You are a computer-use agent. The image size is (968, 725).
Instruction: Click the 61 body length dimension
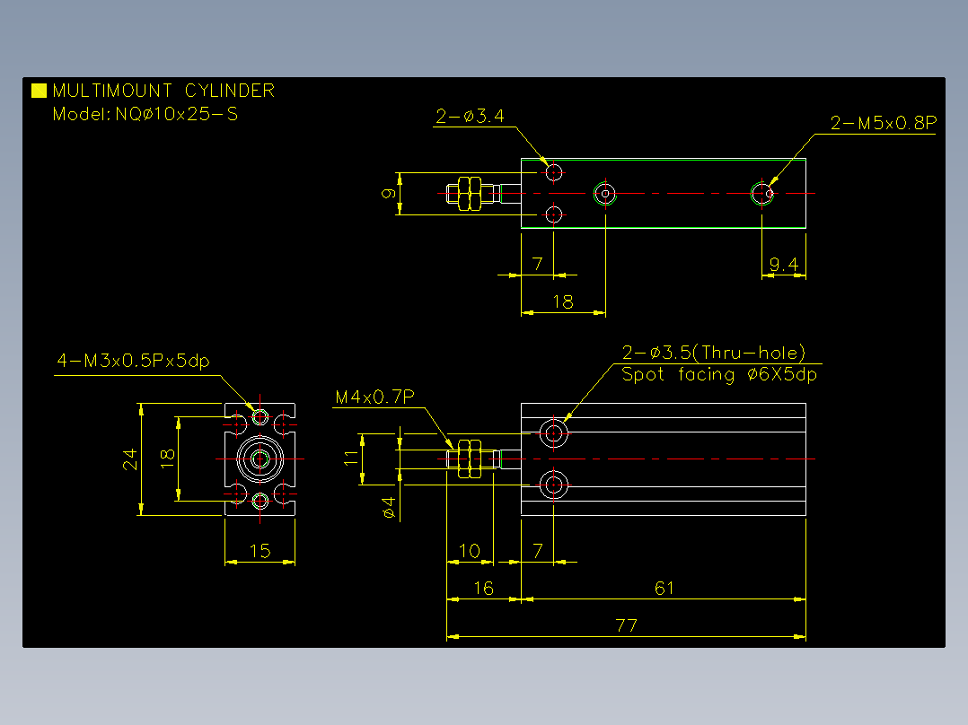[664, 588]
